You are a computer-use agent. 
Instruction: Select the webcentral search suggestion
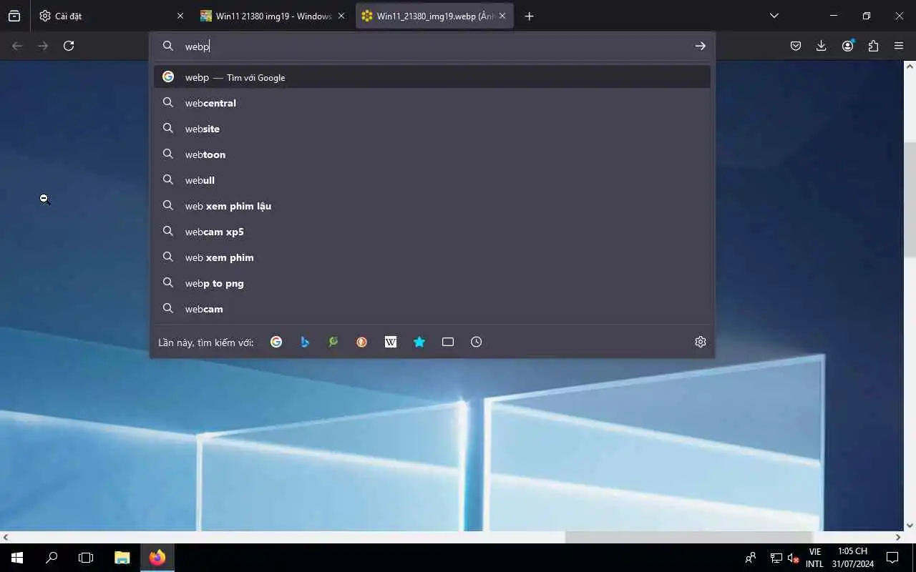[432, 103]
